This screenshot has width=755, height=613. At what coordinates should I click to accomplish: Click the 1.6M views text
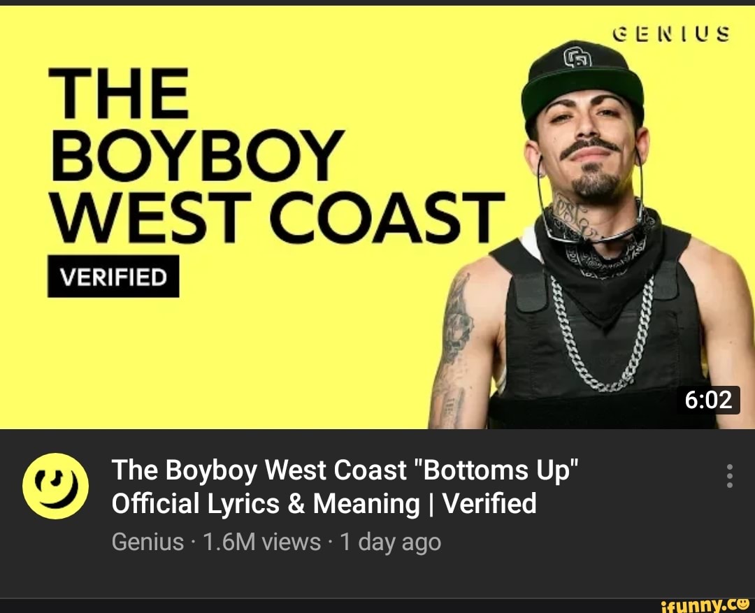coord(261,542)
